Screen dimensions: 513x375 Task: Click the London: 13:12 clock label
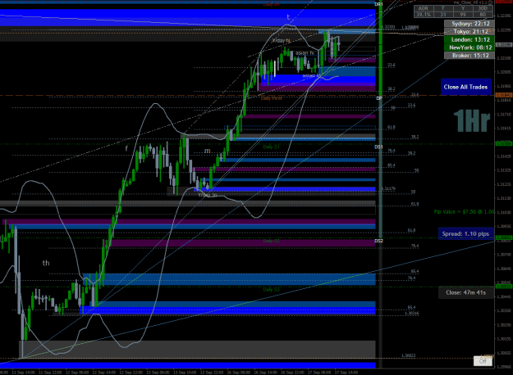tap(469, 39)
